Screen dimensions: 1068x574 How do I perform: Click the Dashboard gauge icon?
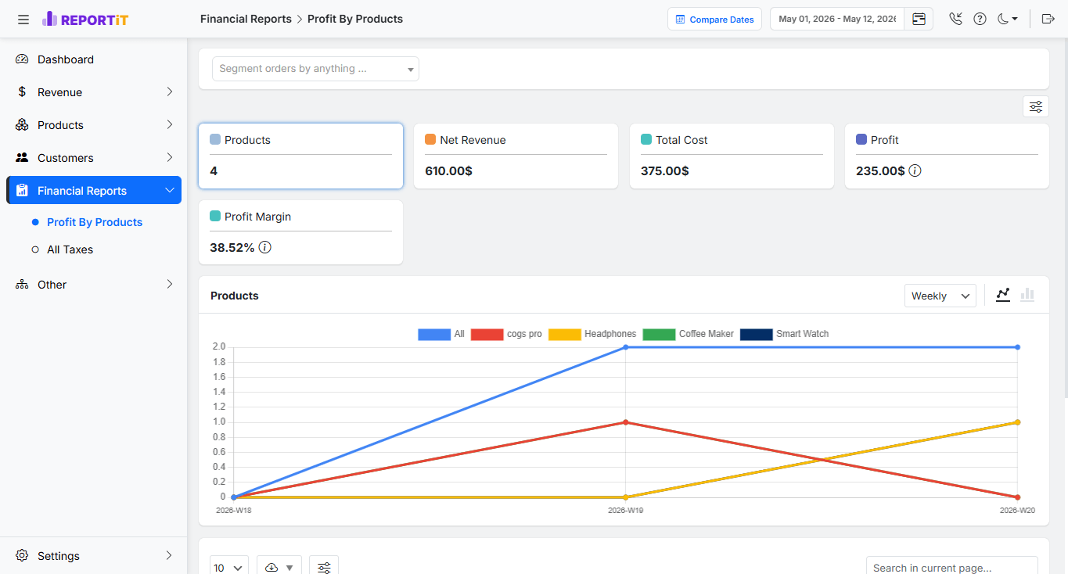[x=22, y=59]
